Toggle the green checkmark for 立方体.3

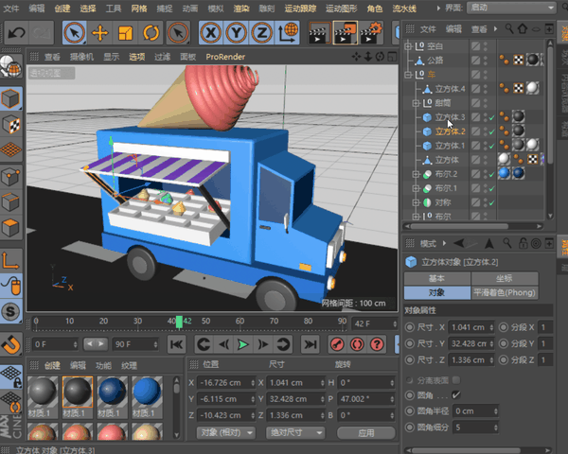(x=491, y=117)
